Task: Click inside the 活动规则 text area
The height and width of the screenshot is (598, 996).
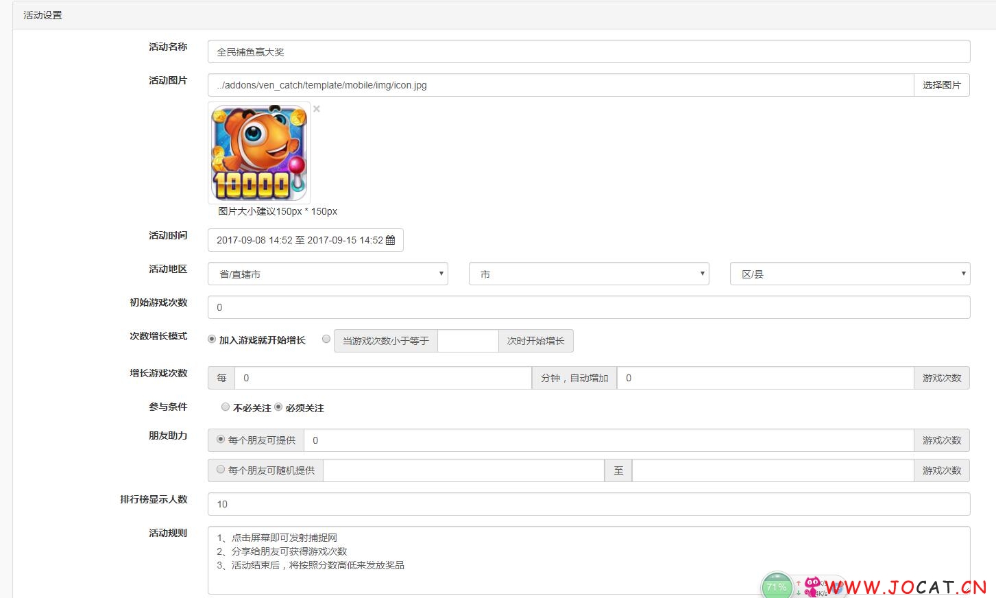Action: point(589,560)
